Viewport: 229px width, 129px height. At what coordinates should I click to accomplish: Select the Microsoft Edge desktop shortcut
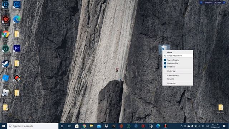click(17, 19)
